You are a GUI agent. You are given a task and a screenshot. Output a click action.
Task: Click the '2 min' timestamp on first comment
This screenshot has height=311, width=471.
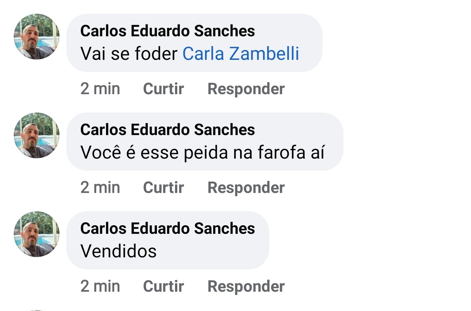point(100,89)
